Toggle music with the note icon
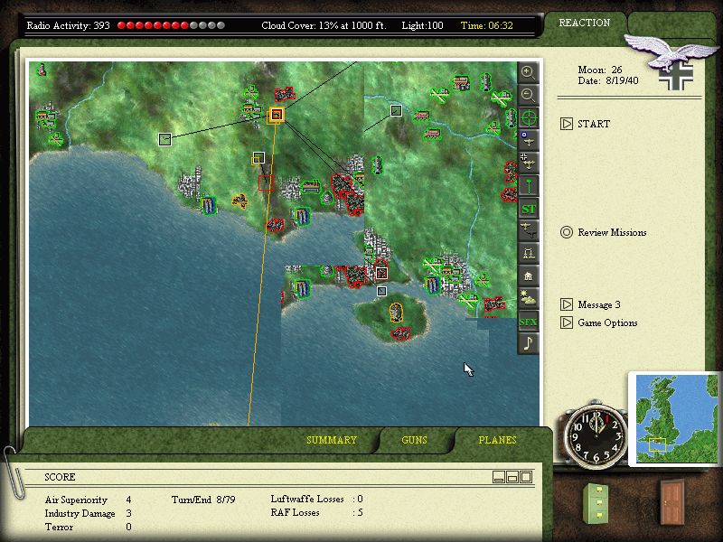Screen dimensions: 723x542 [528, 343]
